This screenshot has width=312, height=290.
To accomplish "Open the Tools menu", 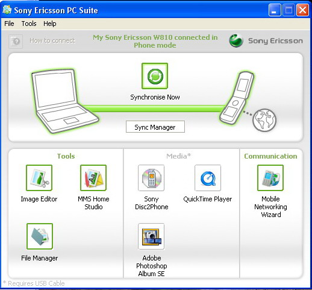I will click(x=29, y=24).
